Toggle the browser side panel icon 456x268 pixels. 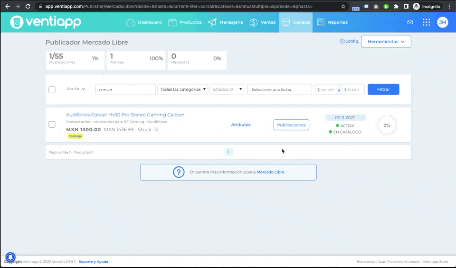coord(406,6)
